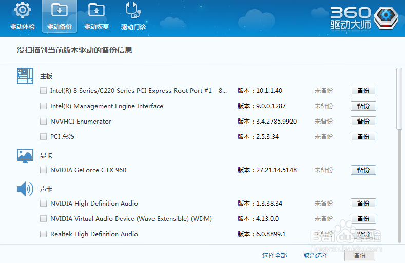Click the 声卡 speaker category icon
Screen dimensions: 405x263
click(25, 189)
